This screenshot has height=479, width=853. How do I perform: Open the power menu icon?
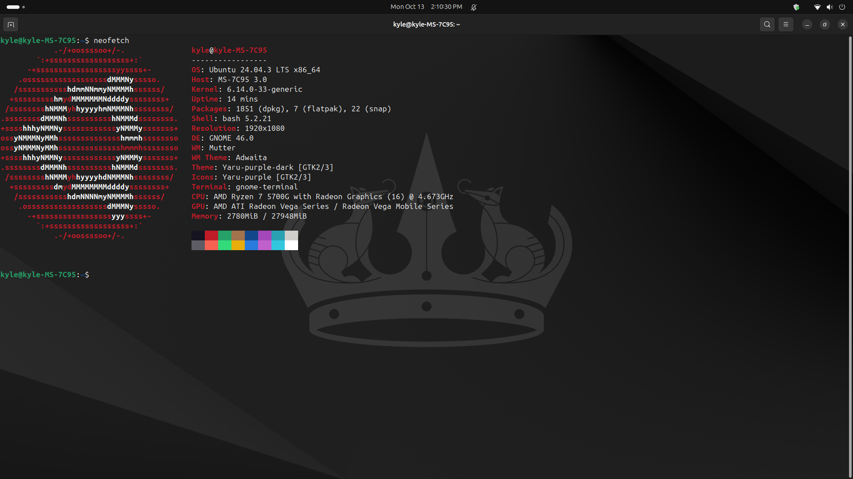tap(842, 7)
